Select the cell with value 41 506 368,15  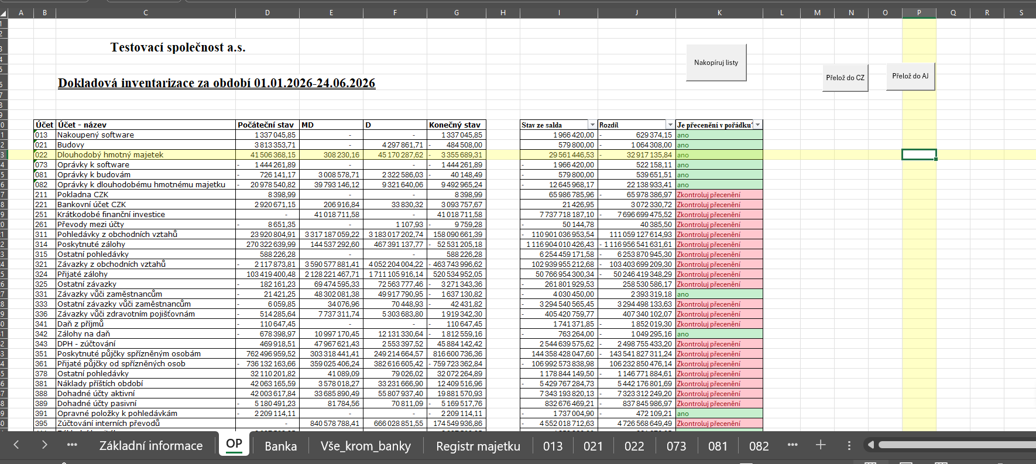point(267,154)
